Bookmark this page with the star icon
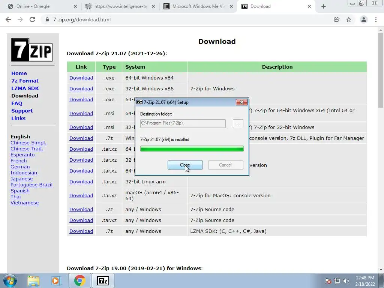The width and height of the screenshot is (384, 288). [x=349, y=19]
